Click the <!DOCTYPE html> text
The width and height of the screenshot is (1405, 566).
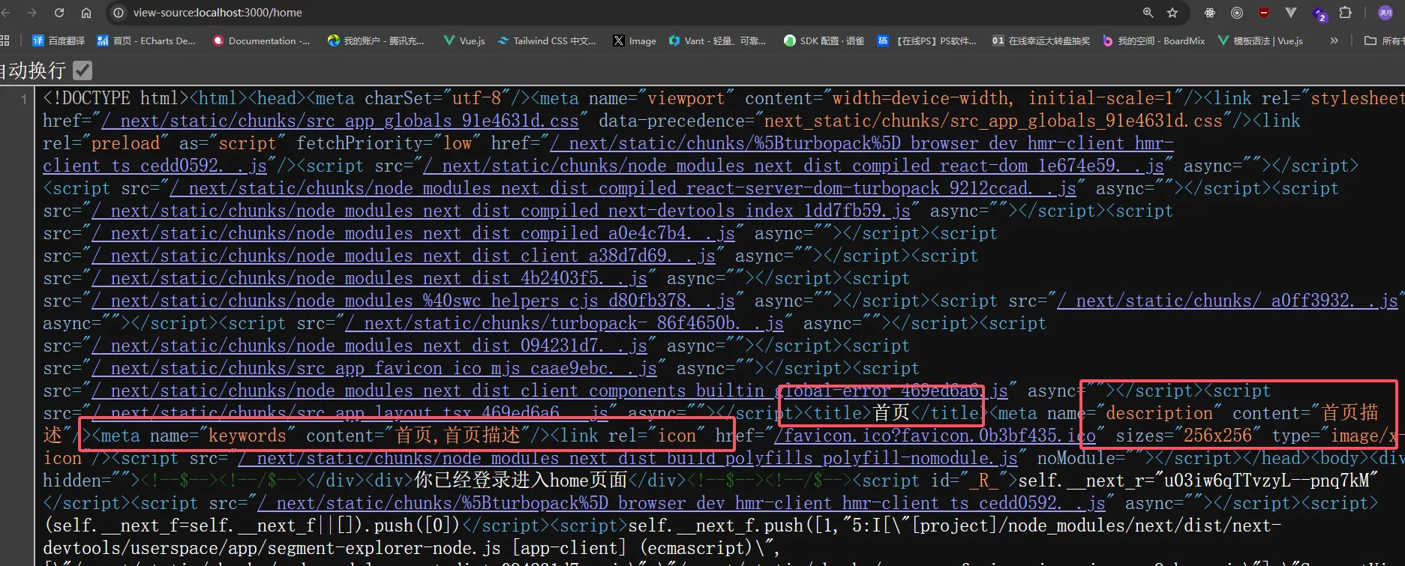pyautogui.click(x=116, y=98)
